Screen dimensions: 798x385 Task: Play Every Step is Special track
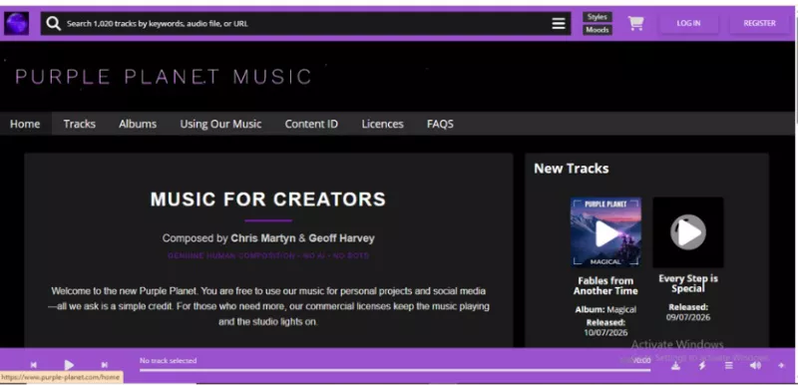688,232
